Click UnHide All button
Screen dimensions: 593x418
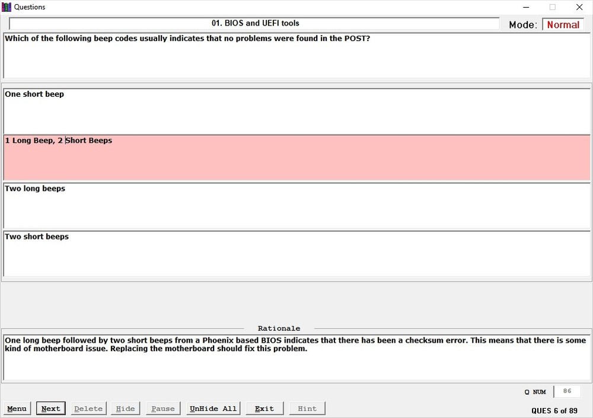(213, 409)
